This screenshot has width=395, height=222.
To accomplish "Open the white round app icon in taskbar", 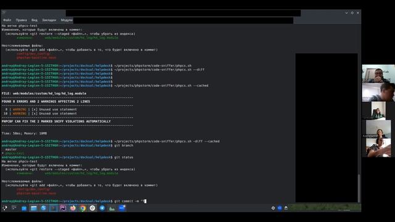I will (x=93, y=208).
